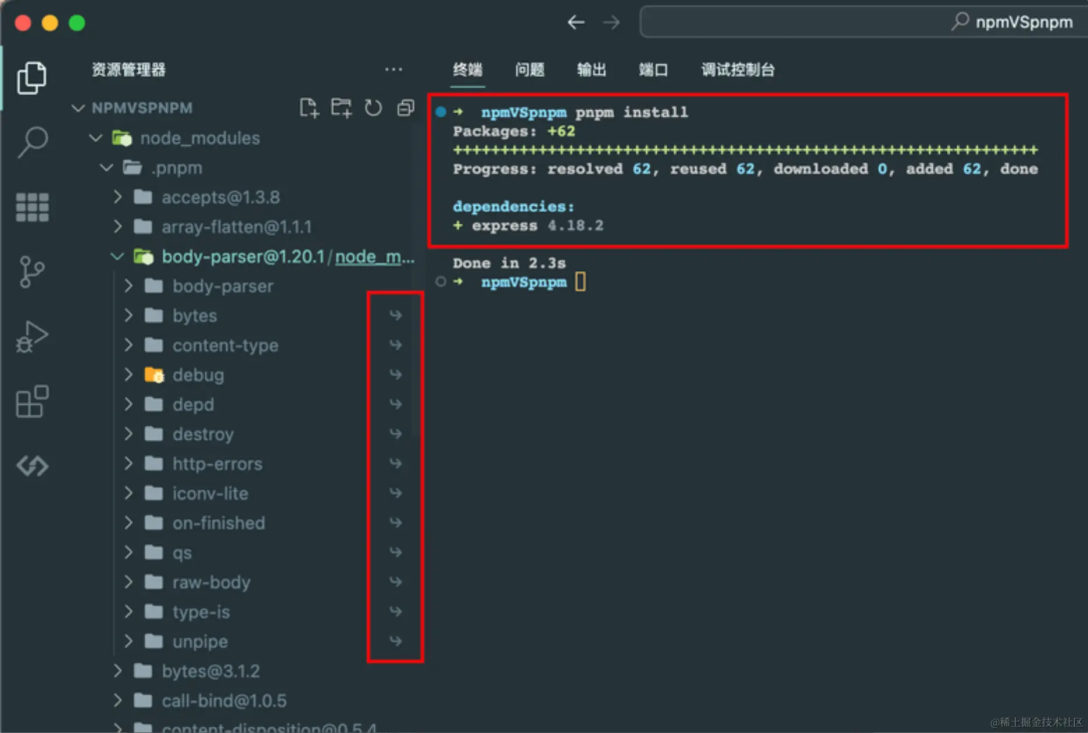The width and height of the screenshot is (1088, 733).
Task: Select the on-finished folder row
Action: tap(241, 523)
